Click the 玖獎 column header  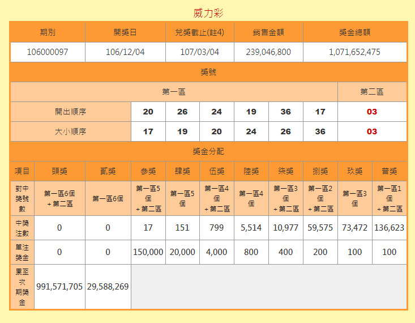[x=354, y=171]
